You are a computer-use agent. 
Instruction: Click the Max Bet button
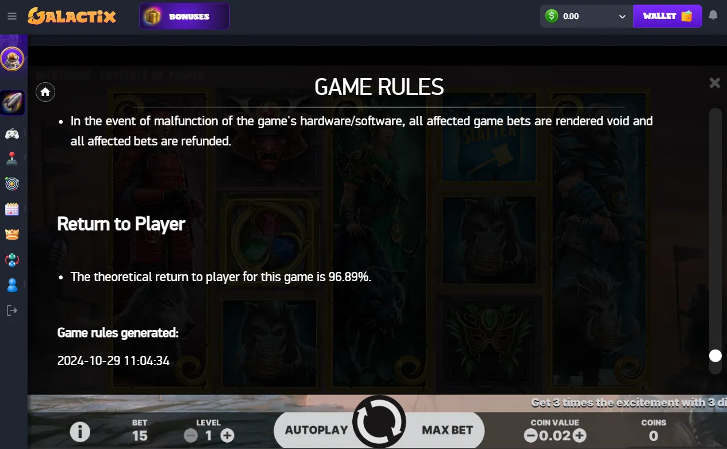[x=447, y=430]
